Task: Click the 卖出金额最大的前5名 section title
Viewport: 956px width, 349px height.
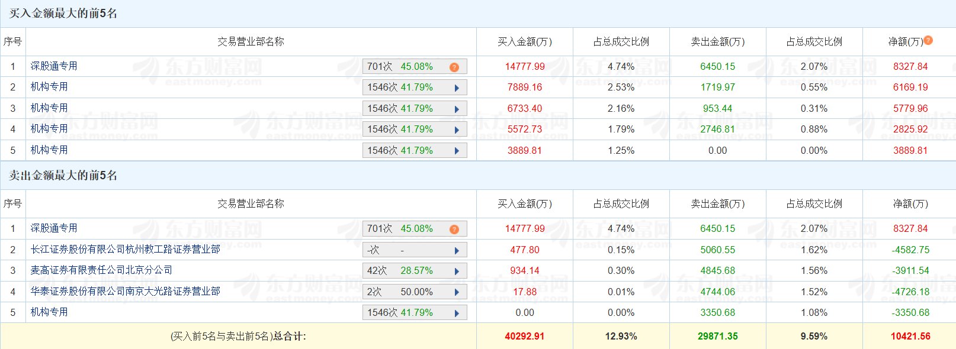Action: (x=63, y=176)
